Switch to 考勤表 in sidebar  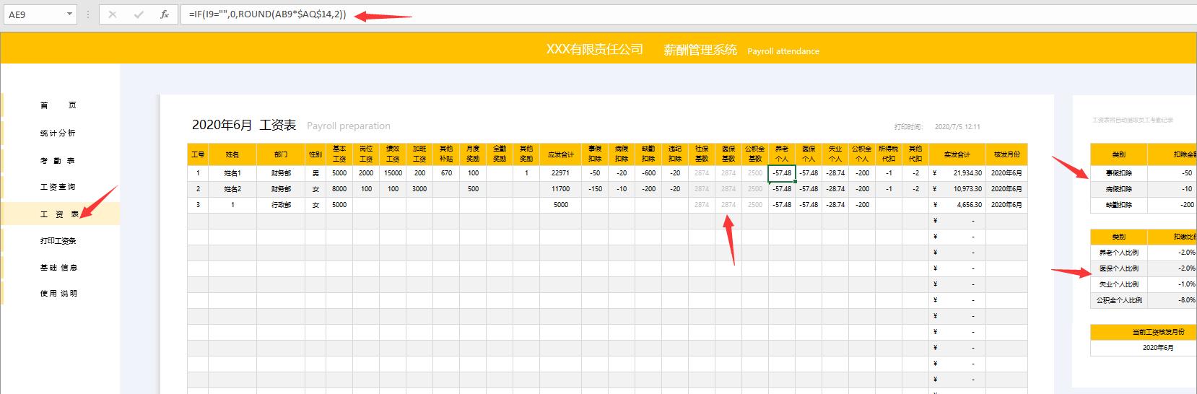pos(58,161)
